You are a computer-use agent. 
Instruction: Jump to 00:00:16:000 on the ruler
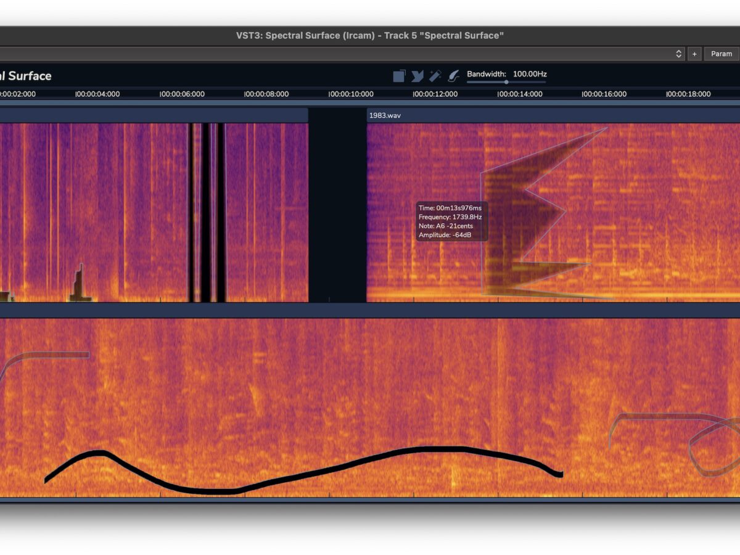(x=604, y=94)
